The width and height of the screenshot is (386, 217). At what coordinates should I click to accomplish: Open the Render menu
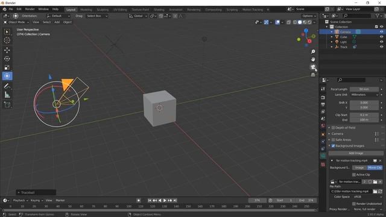(x=30, y=9)
